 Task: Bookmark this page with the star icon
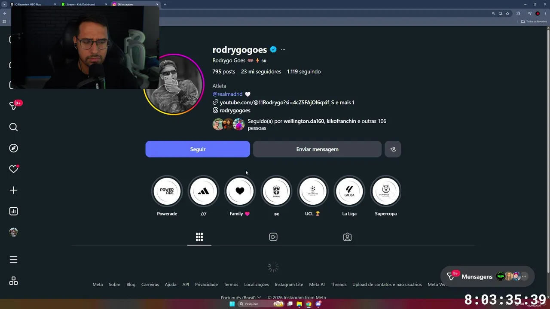coord(507,13)
